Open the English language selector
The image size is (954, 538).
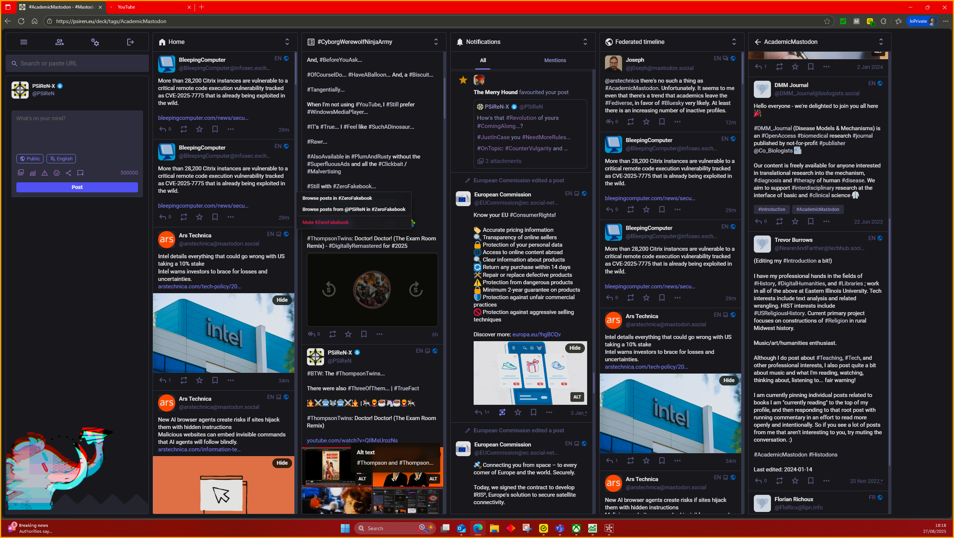(61, 159)
